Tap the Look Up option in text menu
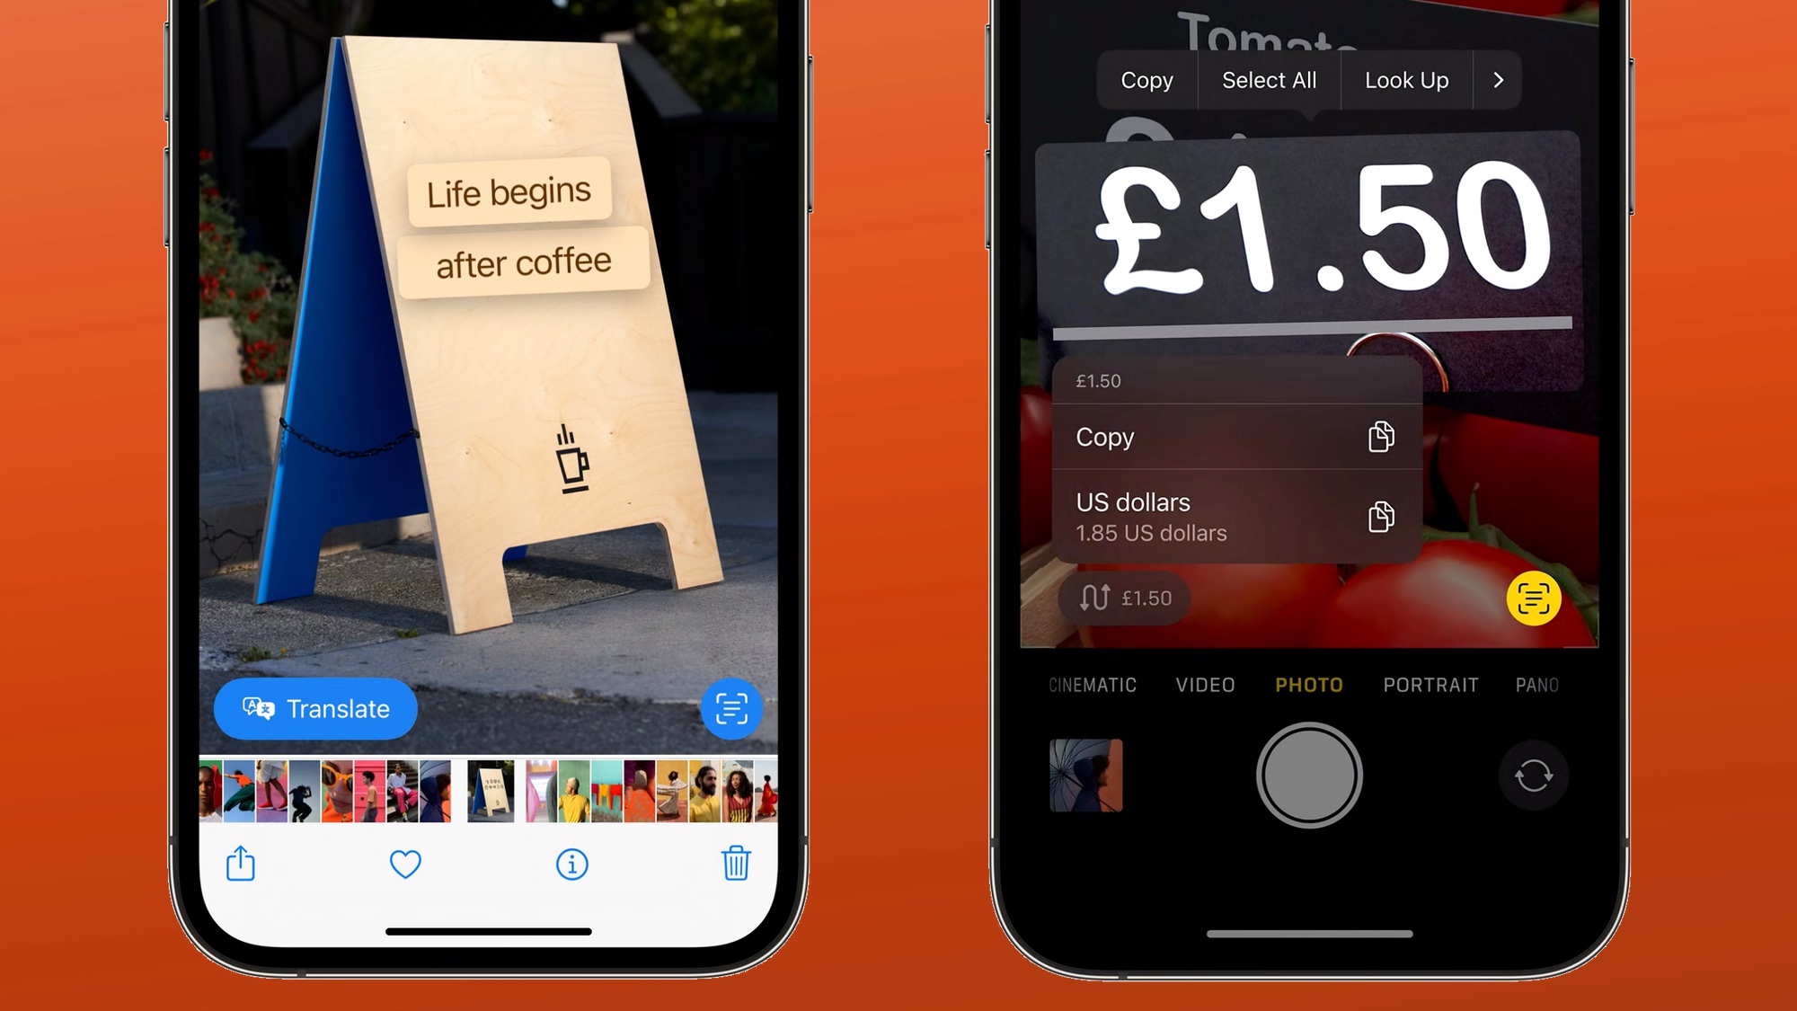The height and width of the screenshot is (1011, 1797). 1407,80
